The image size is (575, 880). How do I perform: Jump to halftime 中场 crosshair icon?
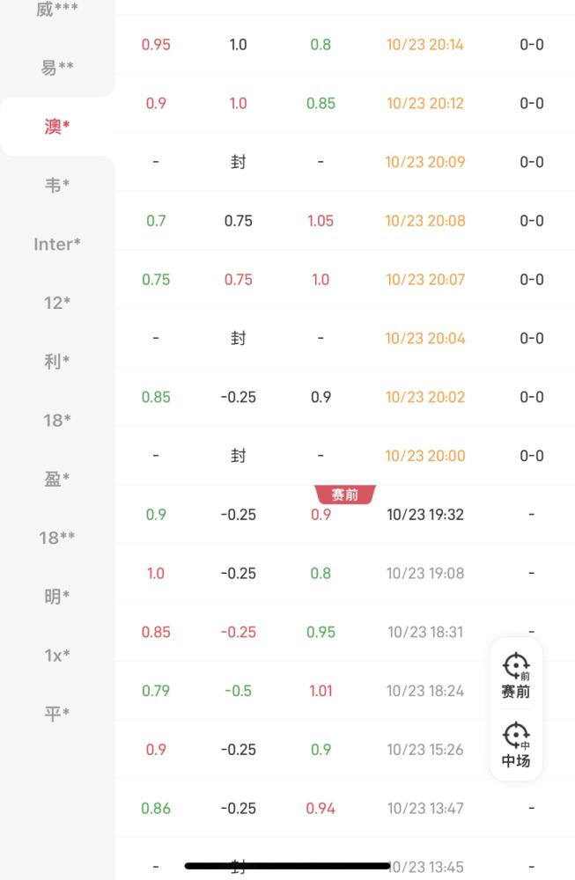point(515,745)
